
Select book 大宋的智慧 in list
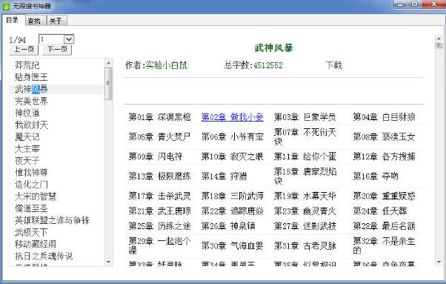[36, 197]
